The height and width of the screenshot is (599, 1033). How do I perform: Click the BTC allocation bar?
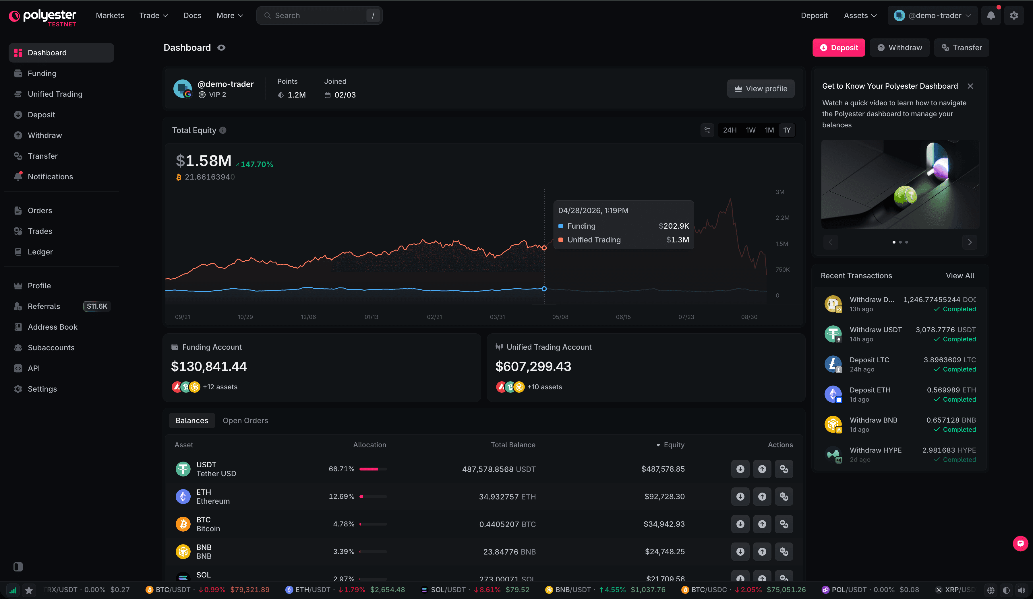click(x=373, y=524)
